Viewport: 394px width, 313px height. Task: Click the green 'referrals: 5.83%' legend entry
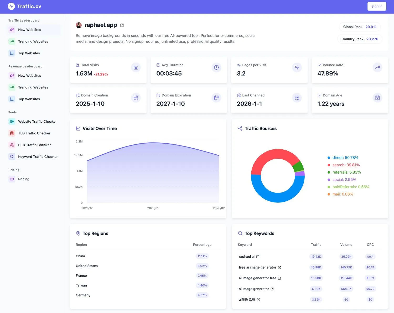[344, 172]
